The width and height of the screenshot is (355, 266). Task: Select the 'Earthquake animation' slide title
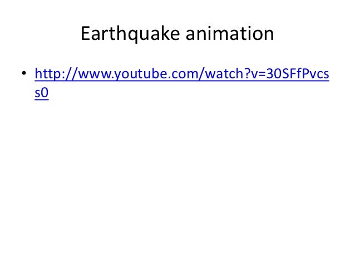(x=177, y=34)
